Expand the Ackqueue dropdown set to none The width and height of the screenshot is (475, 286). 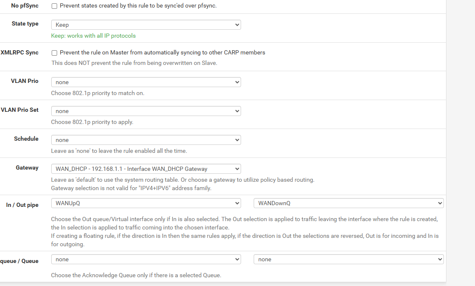[x=146, y=260]
